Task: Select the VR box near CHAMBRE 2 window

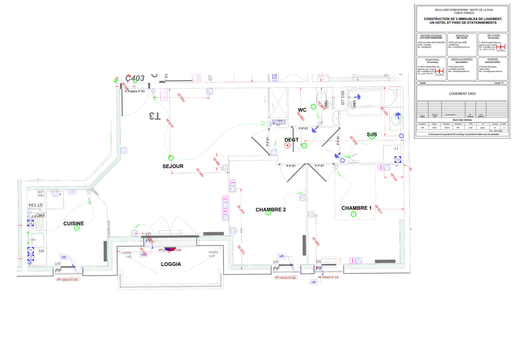Action: pyautogui.click(x=281, y=256)
